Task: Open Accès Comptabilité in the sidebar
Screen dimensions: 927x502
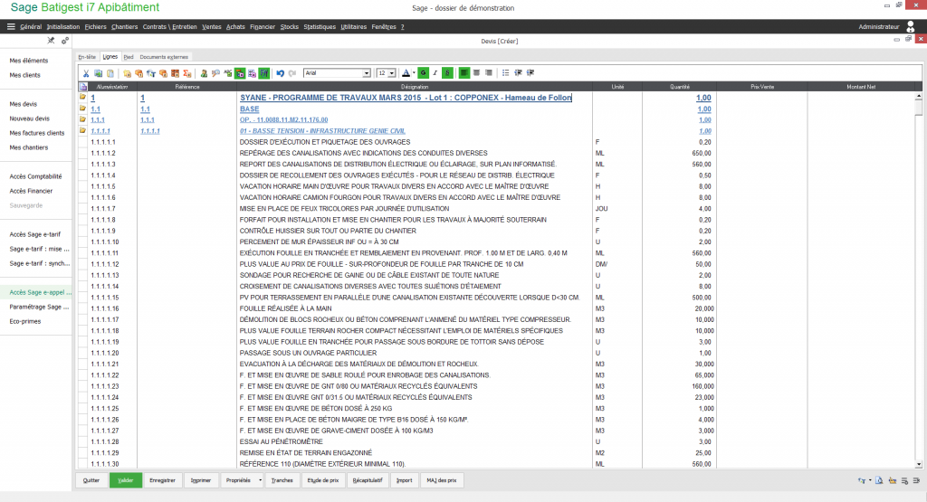Action: coord(35,176)
